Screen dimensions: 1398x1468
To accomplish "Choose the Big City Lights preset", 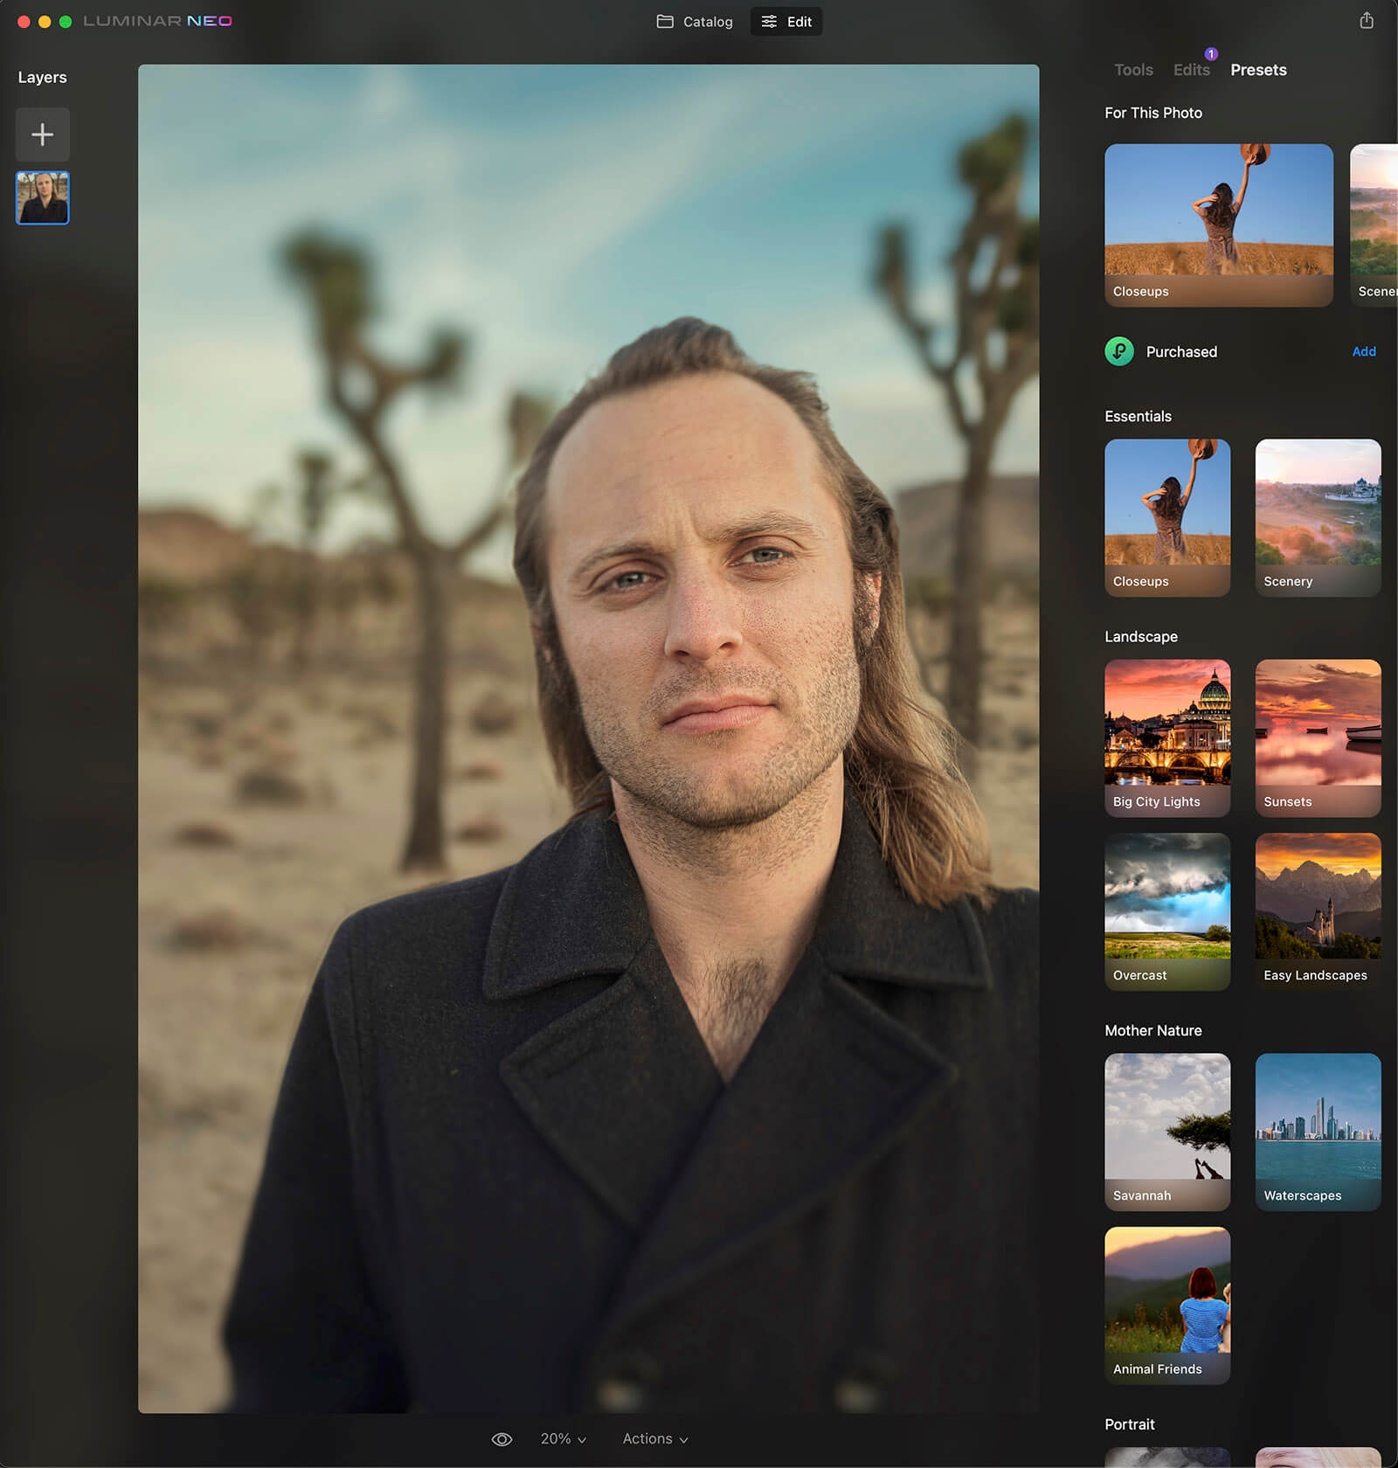I will pyautogui.click(x=1167, y=737).
